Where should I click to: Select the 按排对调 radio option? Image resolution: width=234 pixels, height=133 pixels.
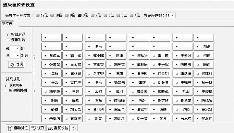coord(8,40)
